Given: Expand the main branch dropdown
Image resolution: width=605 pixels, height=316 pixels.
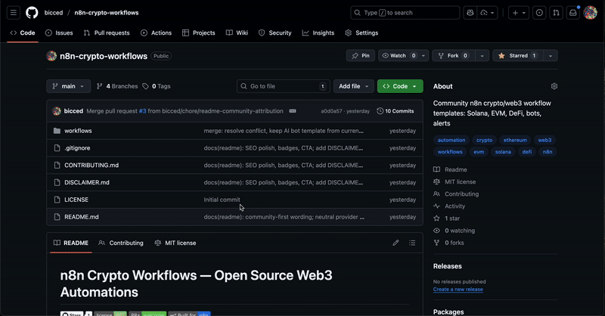Looking at the screenshot, I should click(68, 86).
